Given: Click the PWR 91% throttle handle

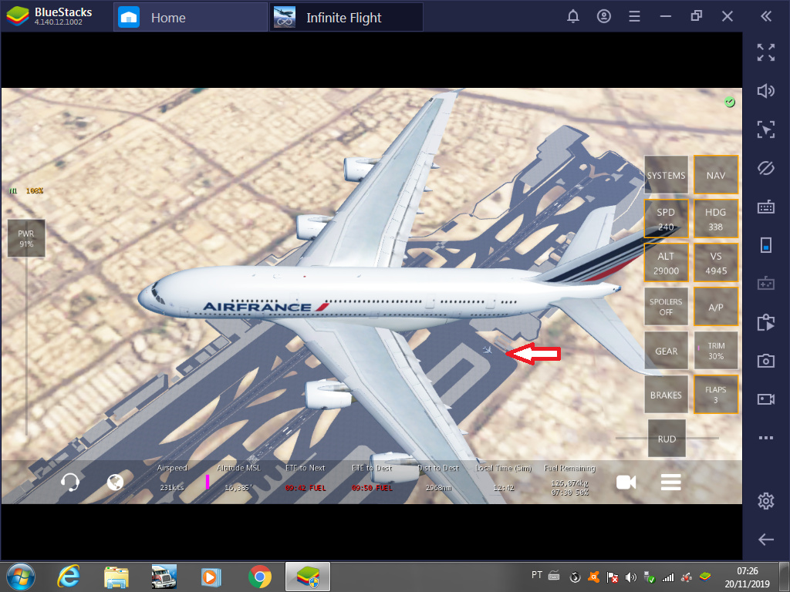Looking at the screenshot, I should [26, 239].
